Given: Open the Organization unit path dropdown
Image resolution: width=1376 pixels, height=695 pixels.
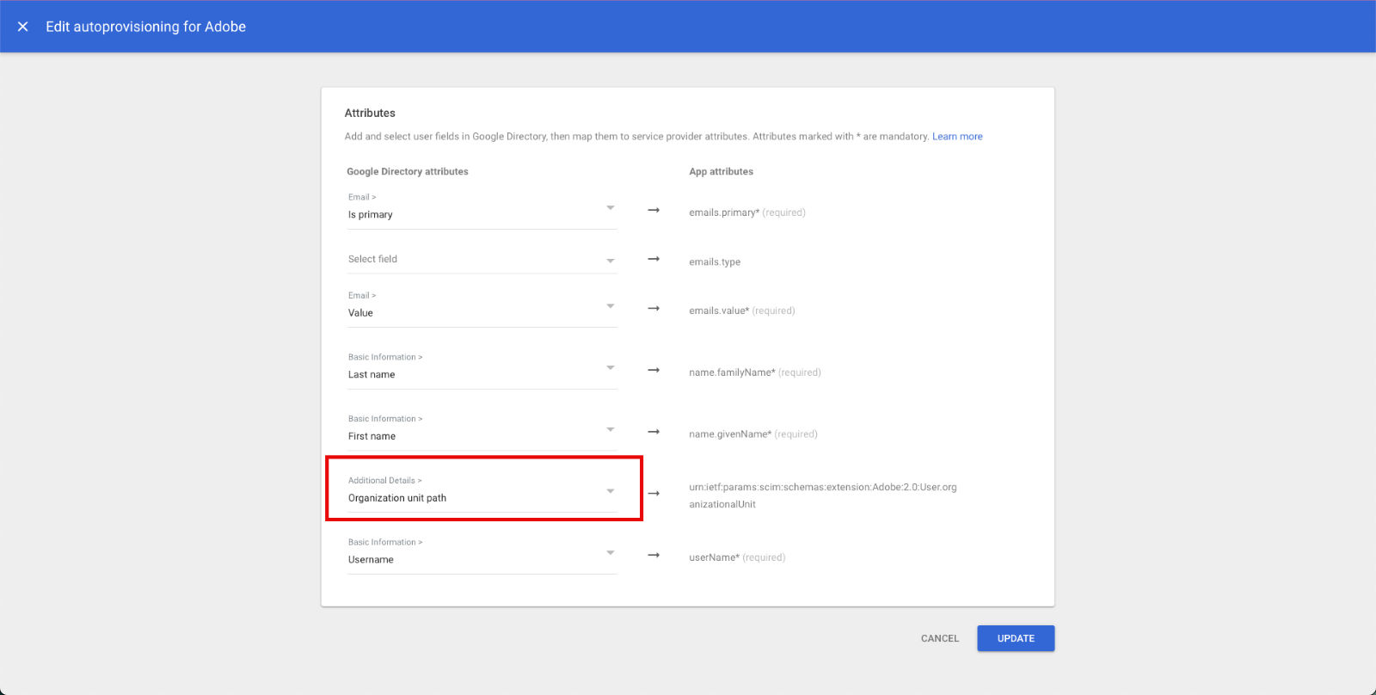Looking at the screenshot, I should tap(482, 493).
